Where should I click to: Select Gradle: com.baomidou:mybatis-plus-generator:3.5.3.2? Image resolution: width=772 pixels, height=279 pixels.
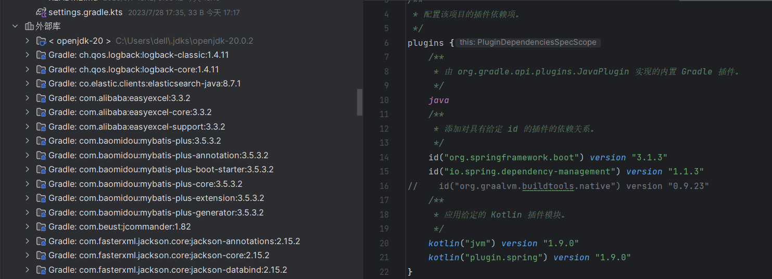click(x=156, y=212)
